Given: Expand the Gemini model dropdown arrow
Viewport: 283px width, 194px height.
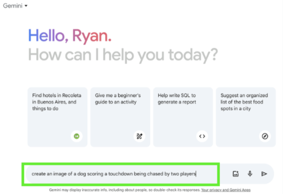Looking at the screenshot, I should 26,6.
